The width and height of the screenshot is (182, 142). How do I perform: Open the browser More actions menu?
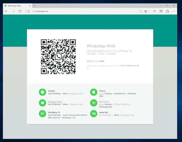(174, 11)
